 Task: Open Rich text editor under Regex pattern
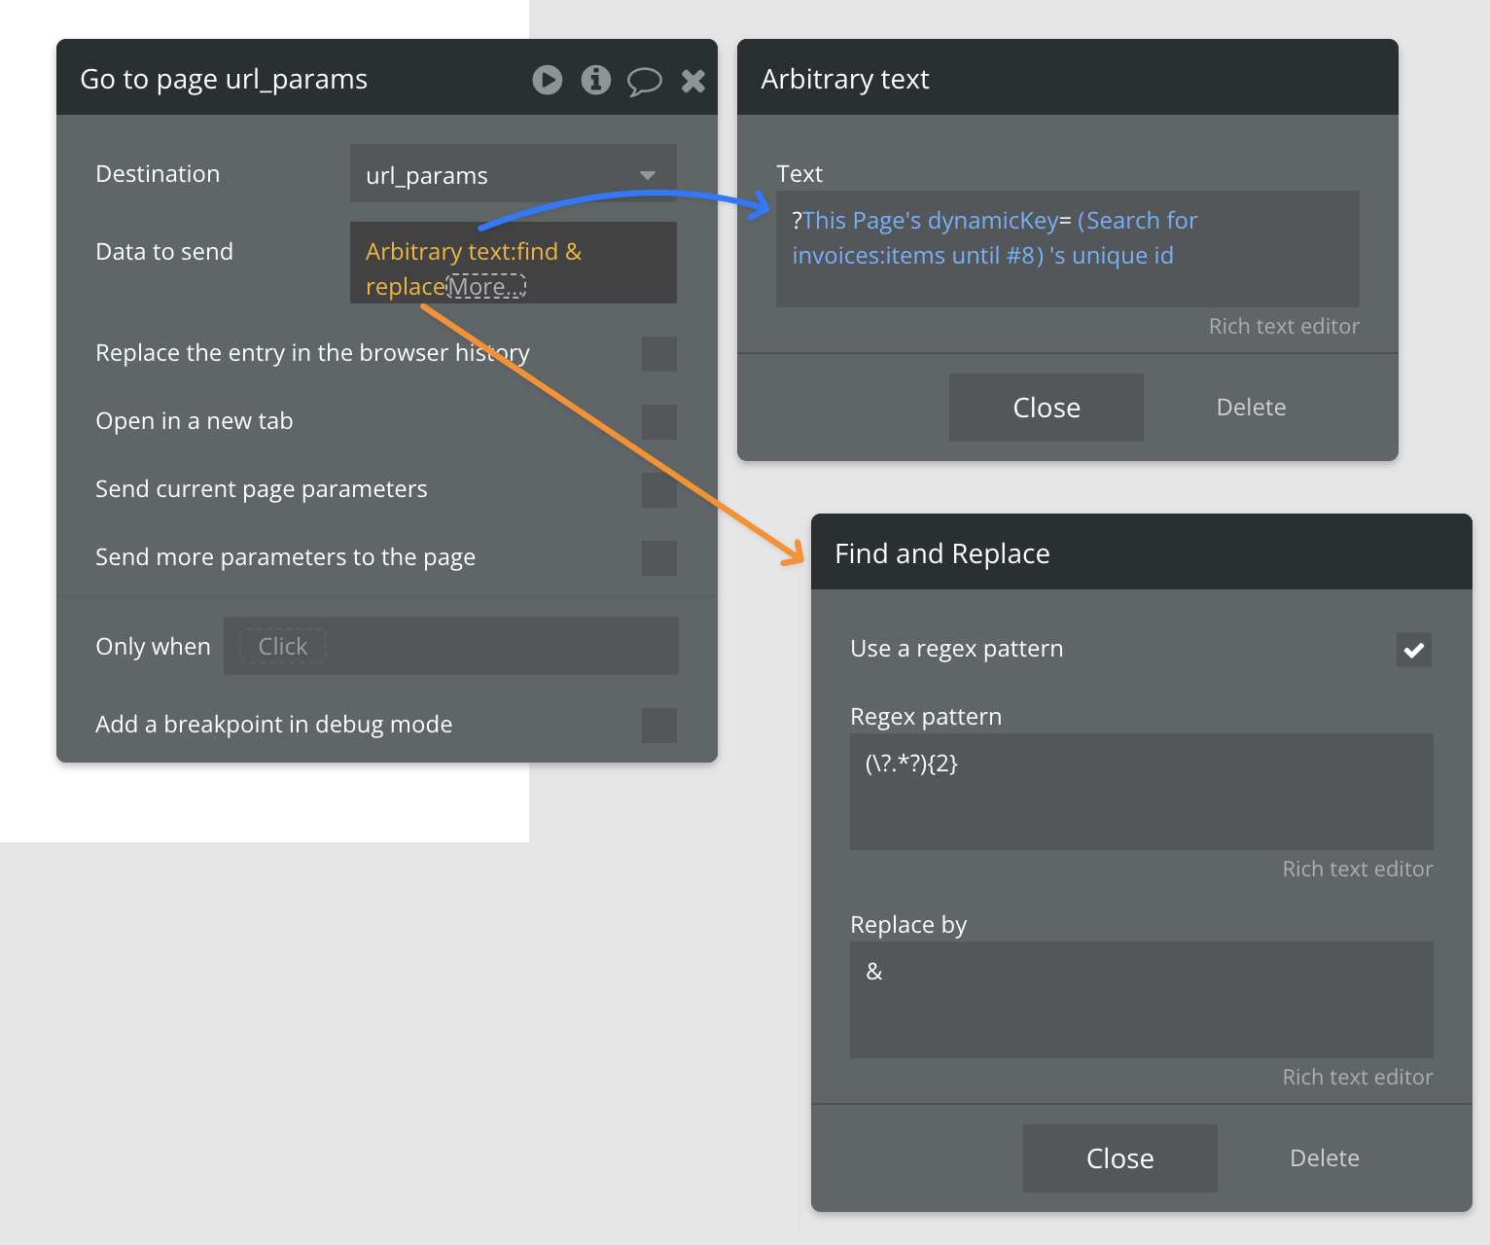[x=1357, y=870]
